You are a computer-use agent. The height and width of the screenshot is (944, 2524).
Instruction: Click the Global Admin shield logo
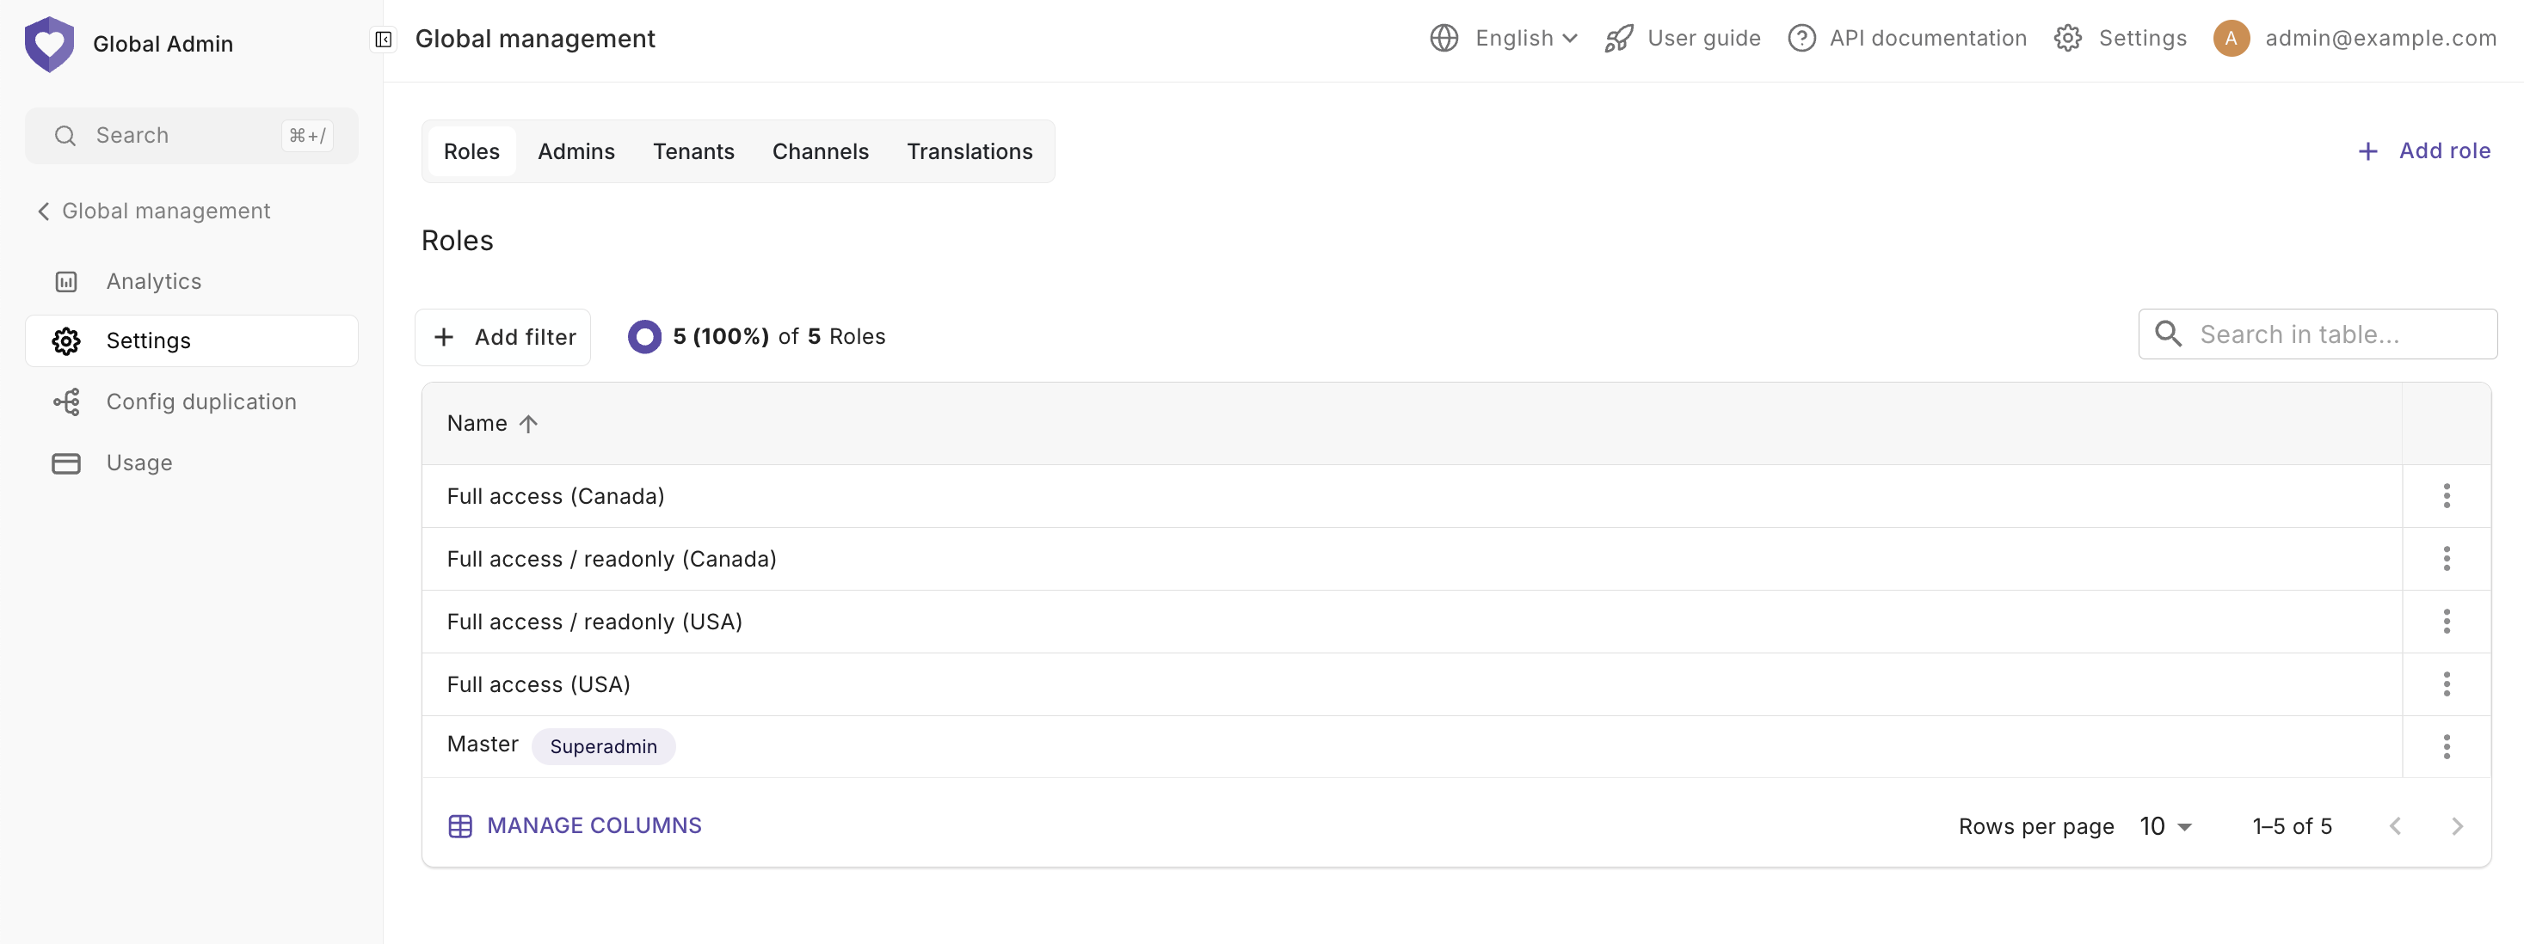pyautogui.click(x=49, y=44)
